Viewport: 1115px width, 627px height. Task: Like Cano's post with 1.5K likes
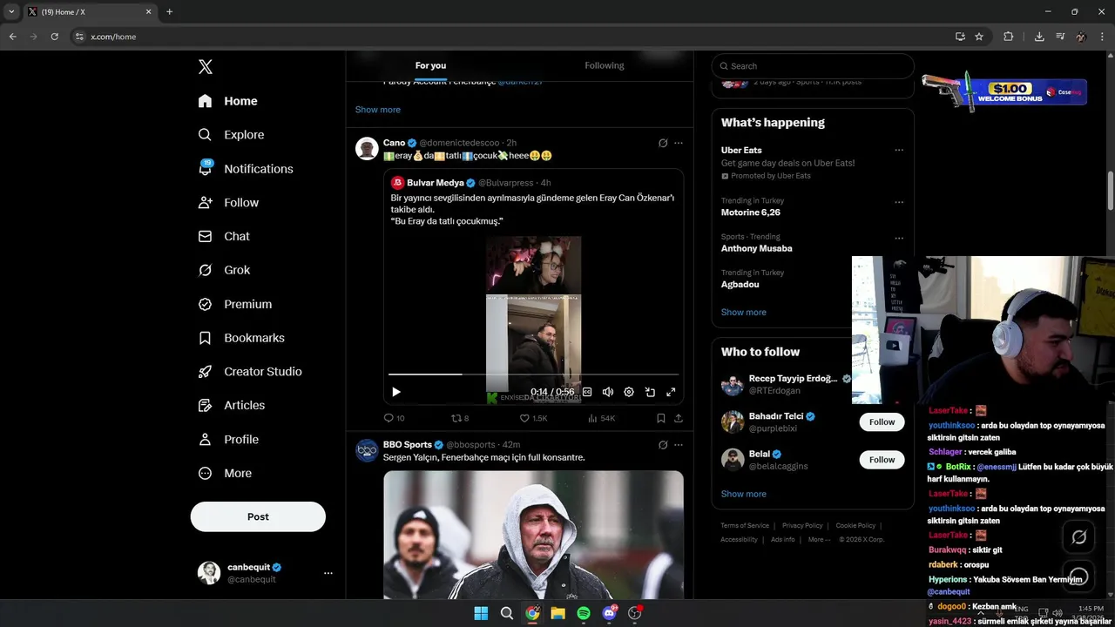tap(533, 418)
